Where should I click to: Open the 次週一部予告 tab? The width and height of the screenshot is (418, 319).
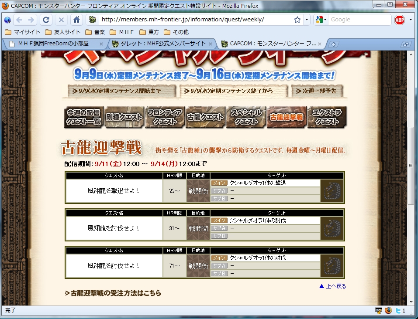[x=316, y=91]
